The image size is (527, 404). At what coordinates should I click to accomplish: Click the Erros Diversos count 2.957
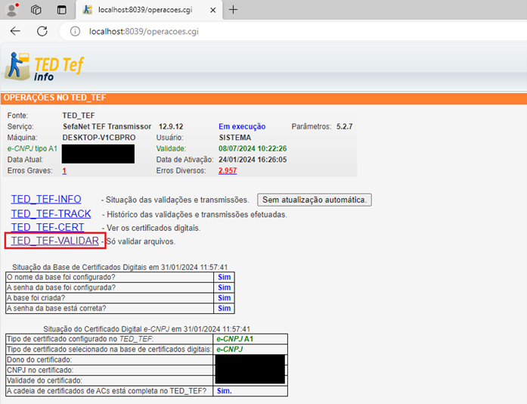pos(228,170)
